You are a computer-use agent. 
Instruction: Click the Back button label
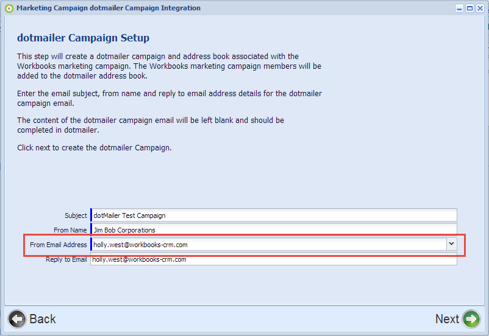tap(43, 319)
